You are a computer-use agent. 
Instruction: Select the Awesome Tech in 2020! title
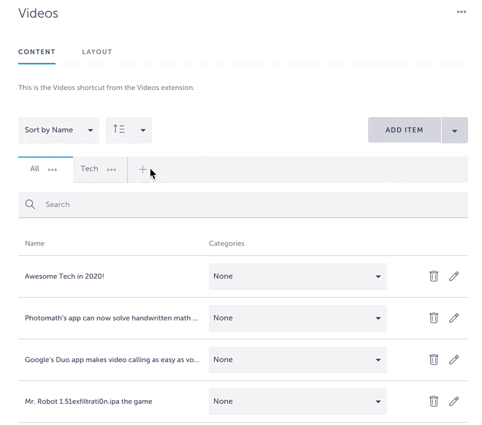[64, 277]
